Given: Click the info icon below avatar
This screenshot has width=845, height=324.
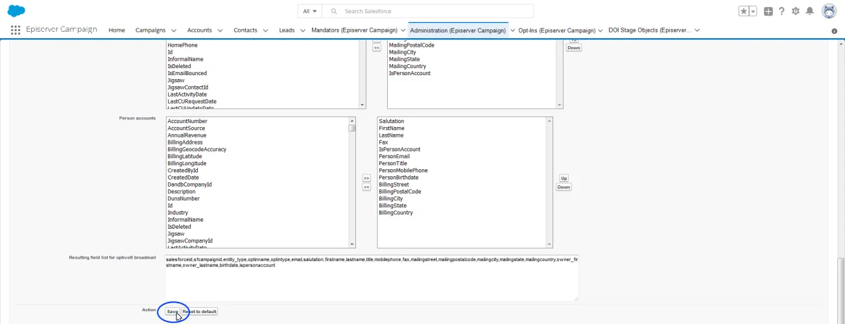Looking at the screenshot, I should [835, 31].
